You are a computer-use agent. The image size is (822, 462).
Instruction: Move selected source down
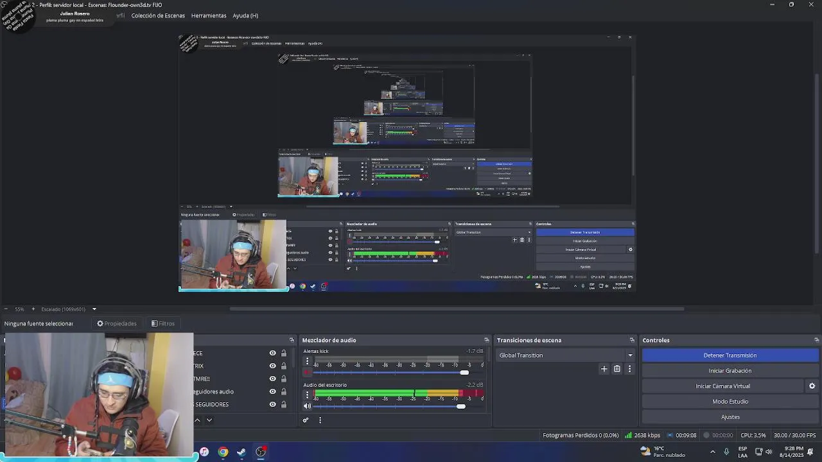pyautogui.click(x=209, y=420)
